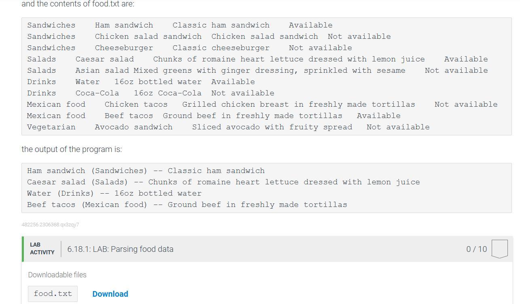Screen dimensions: 520x304
Task: Click the Classic ham sandwich line in food.txt contents
Action: (x=180, y=25)
